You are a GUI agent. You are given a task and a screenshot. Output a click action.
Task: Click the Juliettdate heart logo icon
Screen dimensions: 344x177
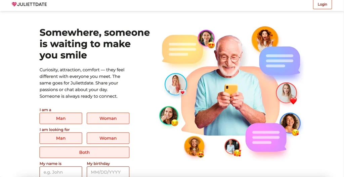pyautogui.click(x=14, y=4)
